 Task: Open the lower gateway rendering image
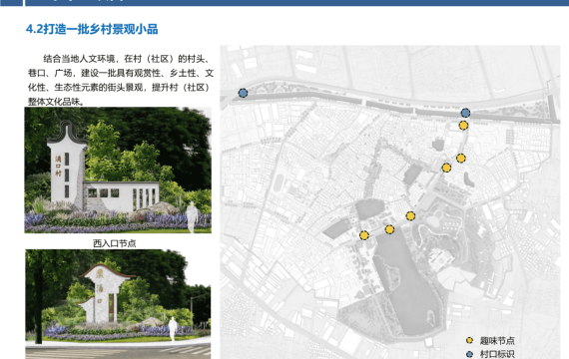[118, 304]
